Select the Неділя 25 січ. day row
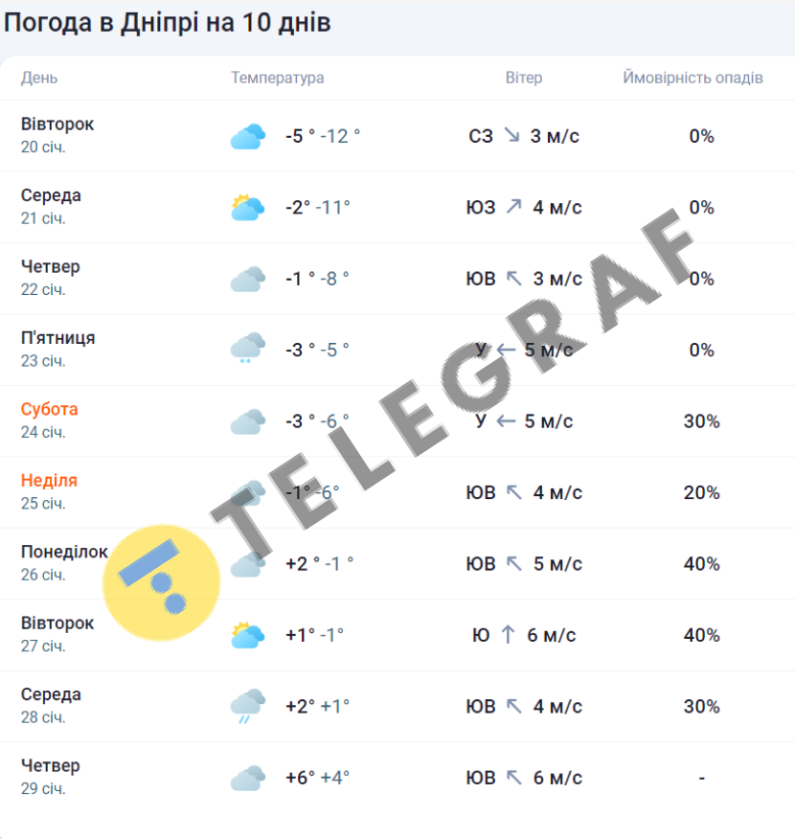 49,491
